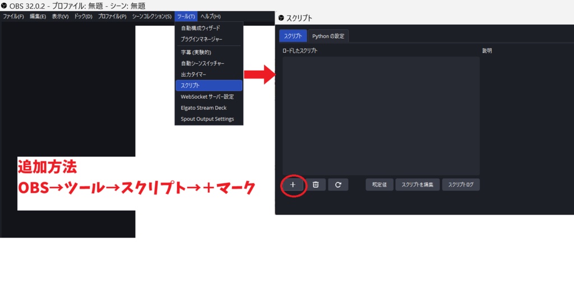Open 出力タイマー from the menu
574x292 pixels.
209,75
